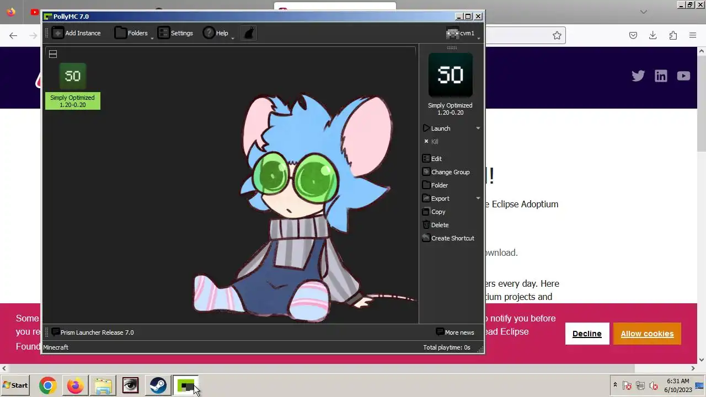Viewport: 706px width, 397px height.
Task: Bookmark the page with the star icon
Action: click(x=557, y=35)
